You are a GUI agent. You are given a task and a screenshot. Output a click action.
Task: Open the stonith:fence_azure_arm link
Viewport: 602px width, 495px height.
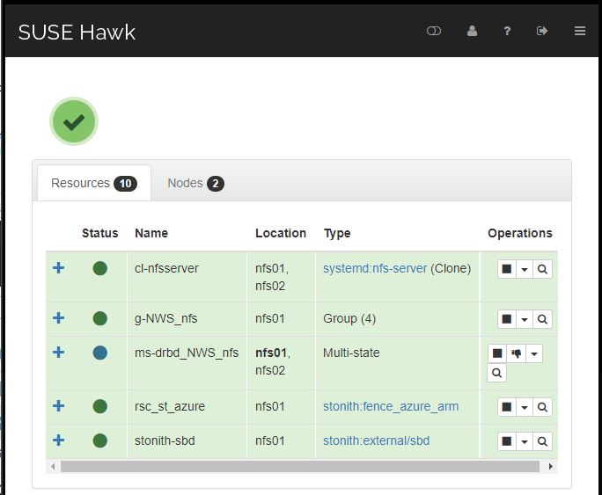click(391, 406)
